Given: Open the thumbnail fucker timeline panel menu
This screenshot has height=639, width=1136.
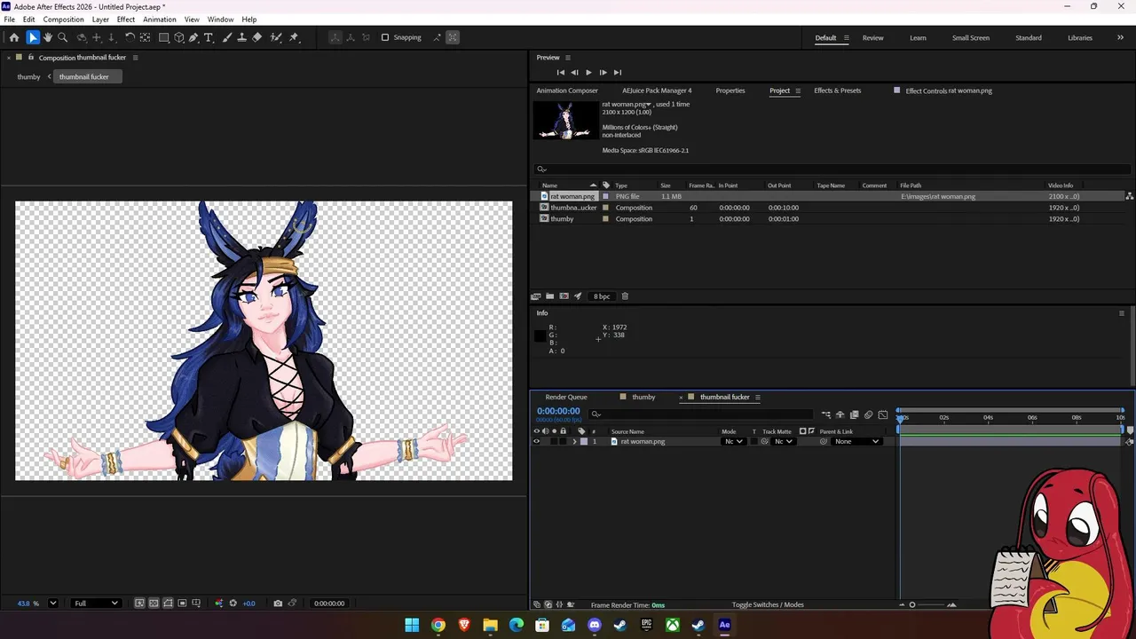Looking at the screenshot, I should 758,397.
